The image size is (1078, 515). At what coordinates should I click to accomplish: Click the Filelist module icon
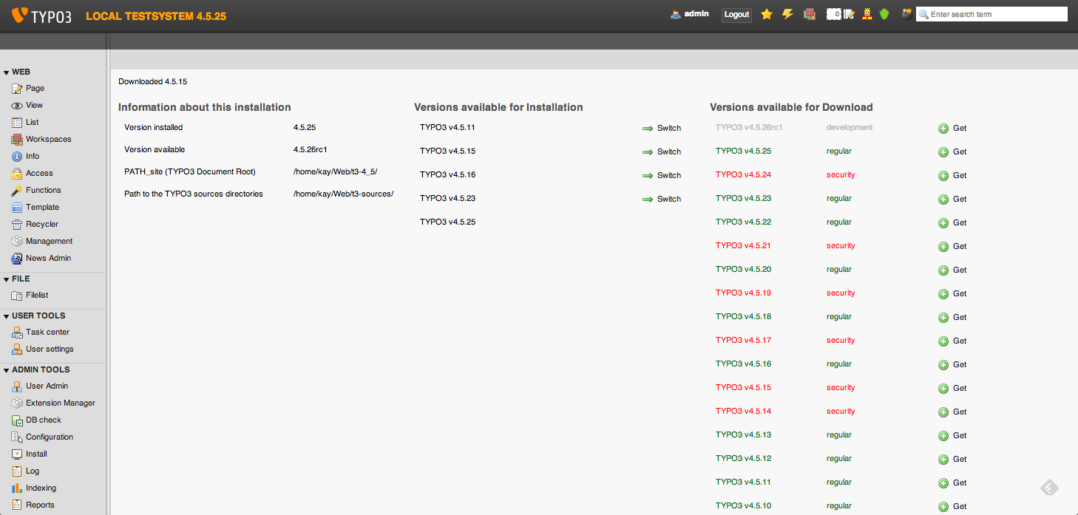click(x=17, y=296)
